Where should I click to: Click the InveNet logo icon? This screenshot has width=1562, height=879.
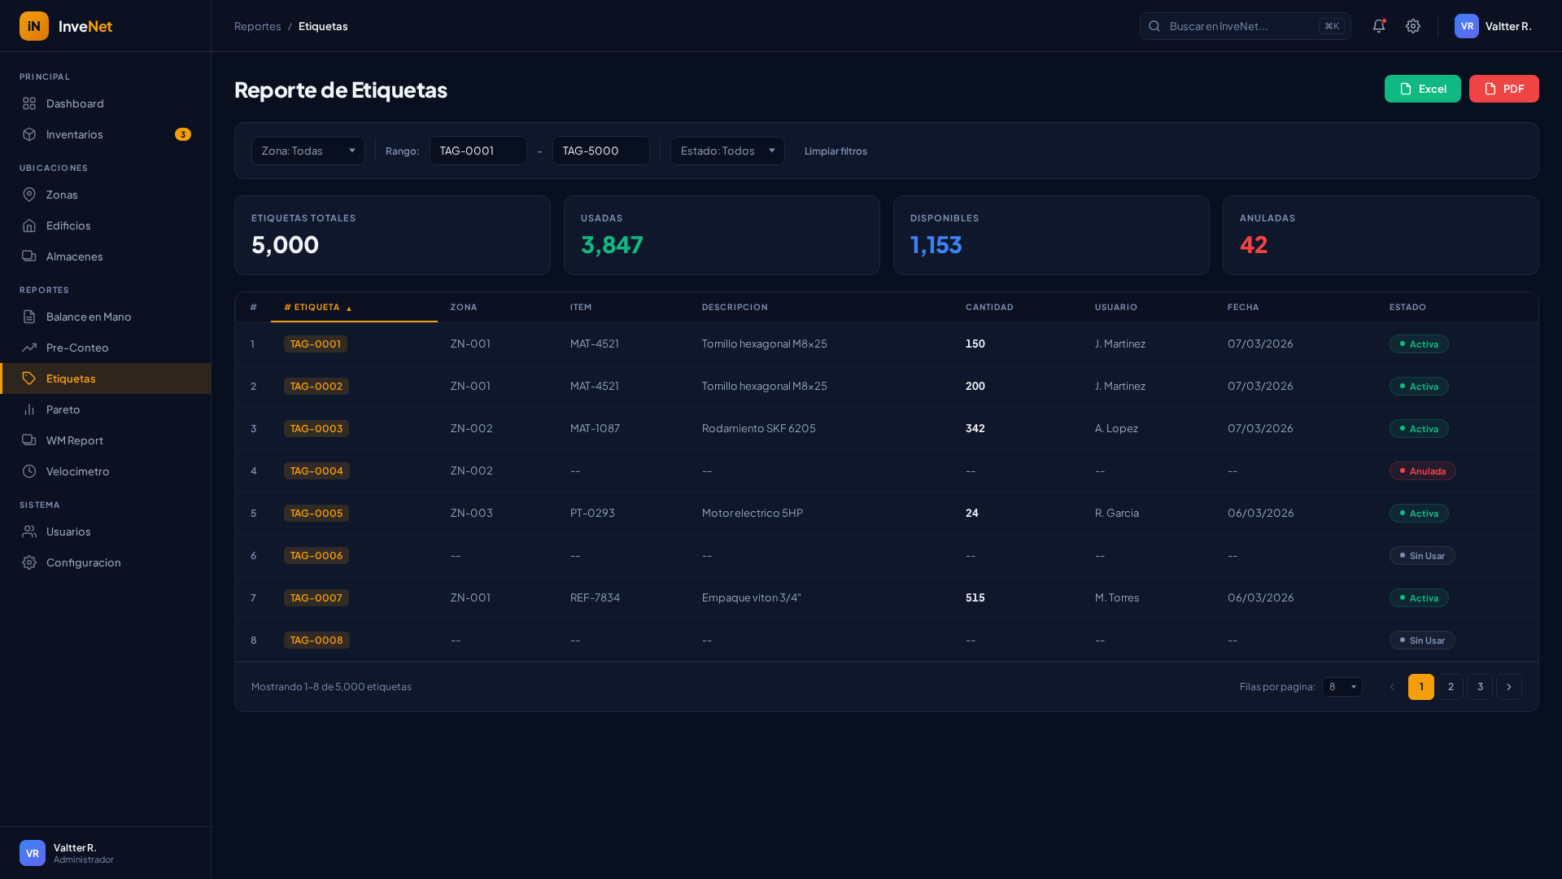pos(34,26)
